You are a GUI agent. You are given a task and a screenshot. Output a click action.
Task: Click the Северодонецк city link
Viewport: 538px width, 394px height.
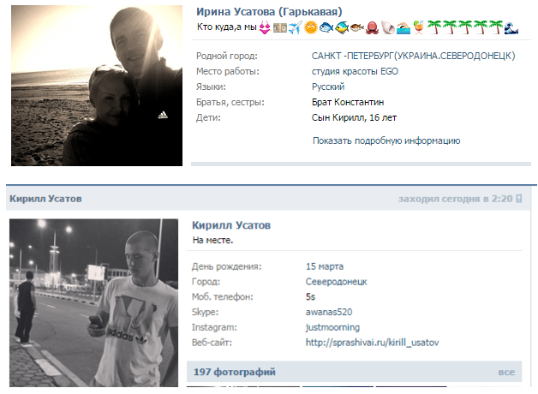pos(336,282)
